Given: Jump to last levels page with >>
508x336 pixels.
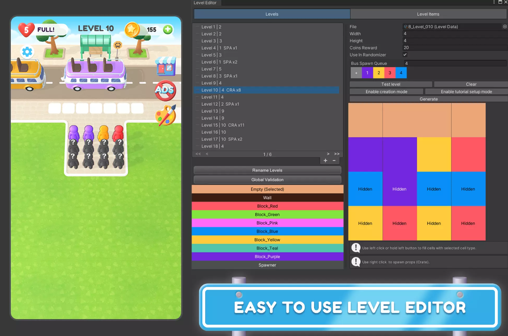Looking at the screenshot, I should coord(337,154).
